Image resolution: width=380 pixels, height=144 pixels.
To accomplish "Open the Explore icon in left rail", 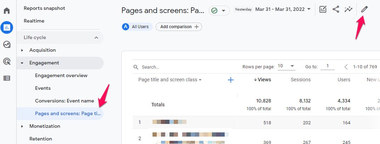I will point(7,45).
